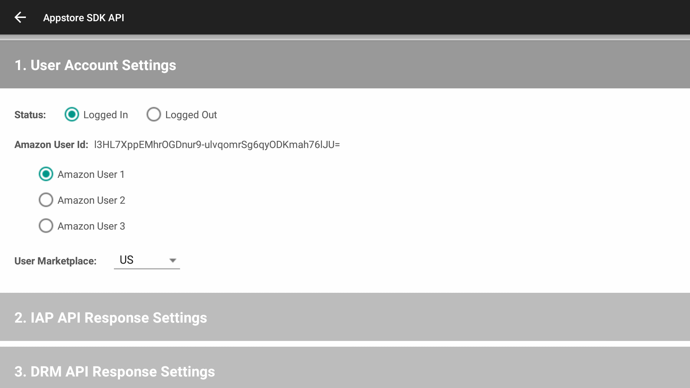Choose the Amazon User 2 radio circle
The width and height of the screenshot is (690, 388).
46,200
